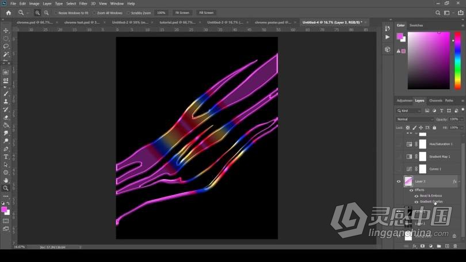Open the layer Kind filter dropdown
The image size is (466, 262).
(410, 111)
